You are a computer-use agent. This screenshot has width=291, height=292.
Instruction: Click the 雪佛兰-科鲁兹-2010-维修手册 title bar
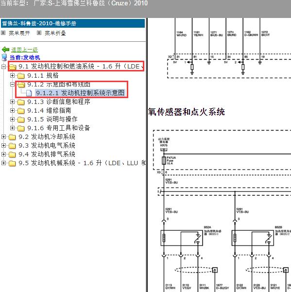pos(73,23)
